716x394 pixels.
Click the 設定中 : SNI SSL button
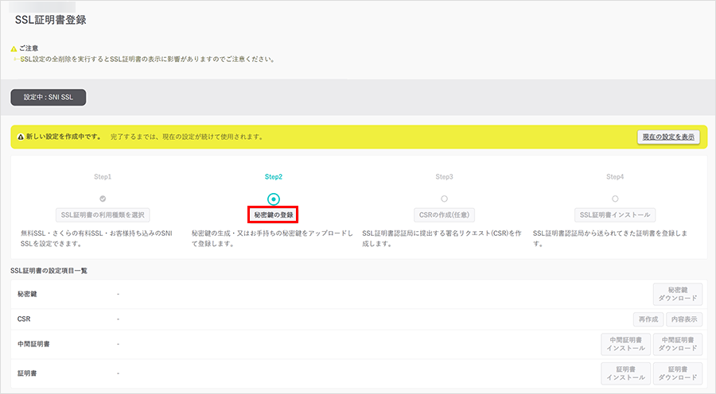click(48, 97)
